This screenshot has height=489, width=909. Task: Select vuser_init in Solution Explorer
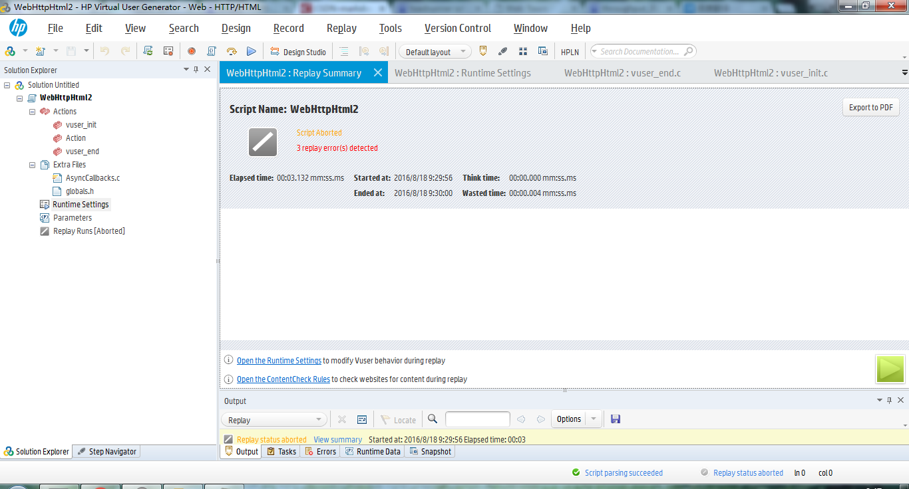click(81, 125)
